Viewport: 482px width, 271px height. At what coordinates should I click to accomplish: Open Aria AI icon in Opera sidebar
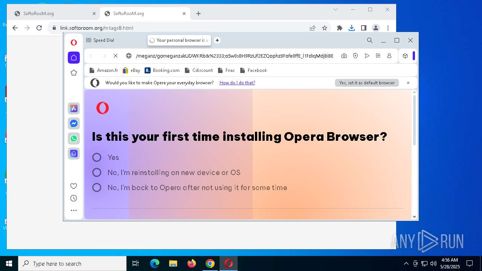point(74,108)
